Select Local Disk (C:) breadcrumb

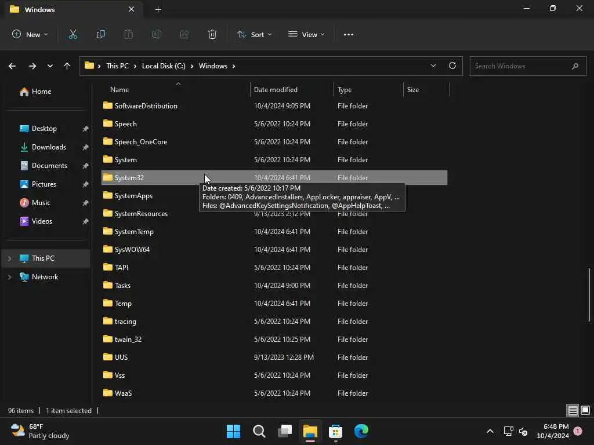(x=164, y=66)
